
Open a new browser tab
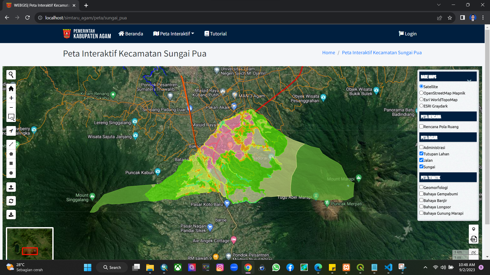[x=86, y=5]
